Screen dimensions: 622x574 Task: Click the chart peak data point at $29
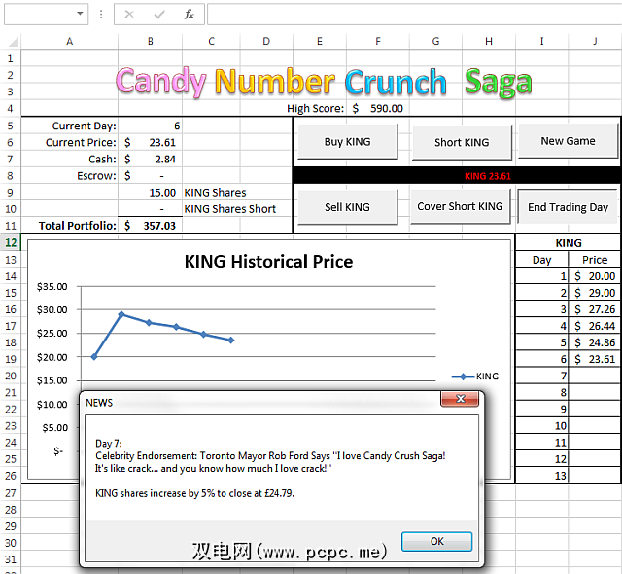(x=121, y=314)
